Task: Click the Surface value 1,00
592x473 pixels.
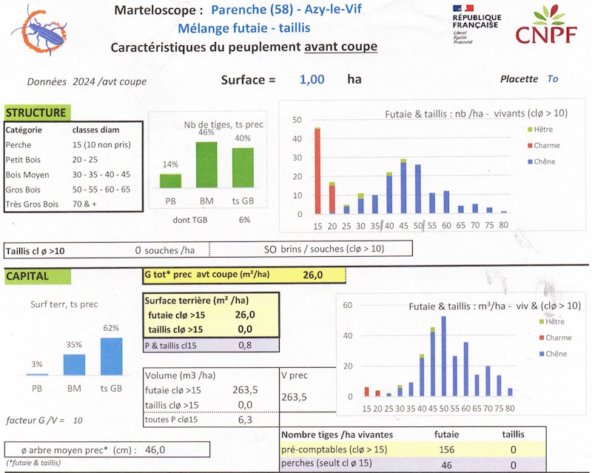Action: coord(312,80)
